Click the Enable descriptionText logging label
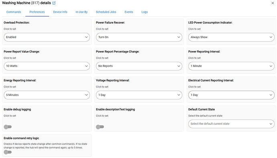The width and height of the screenshot is (277, 158). coord(115,109)
